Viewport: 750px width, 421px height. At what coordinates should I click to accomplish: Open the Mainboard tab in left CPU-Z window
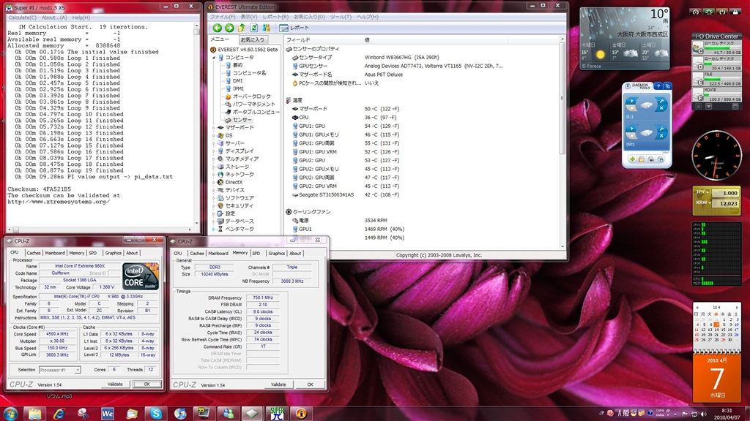(x=55, y=253)
